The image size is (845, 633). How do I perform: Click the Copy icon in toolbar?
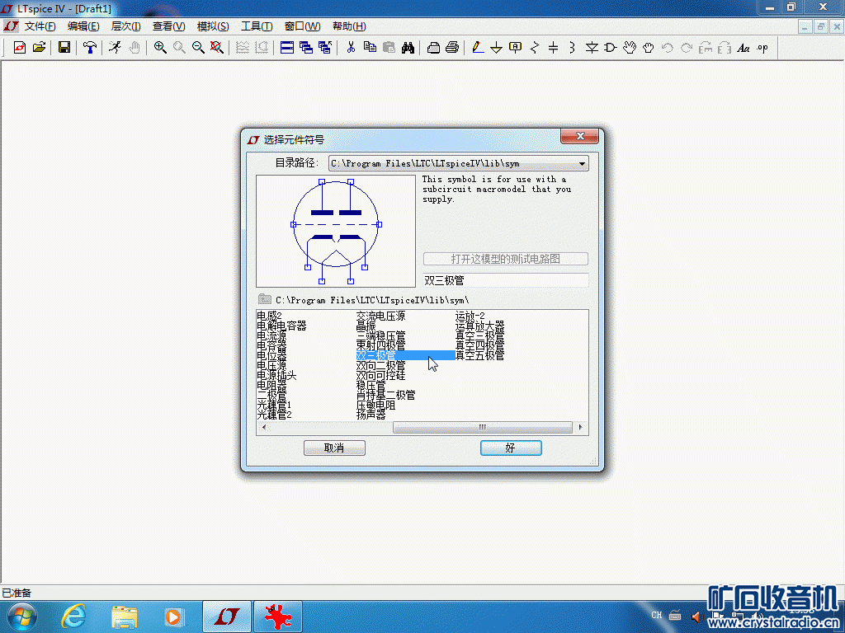click(370, 47)
